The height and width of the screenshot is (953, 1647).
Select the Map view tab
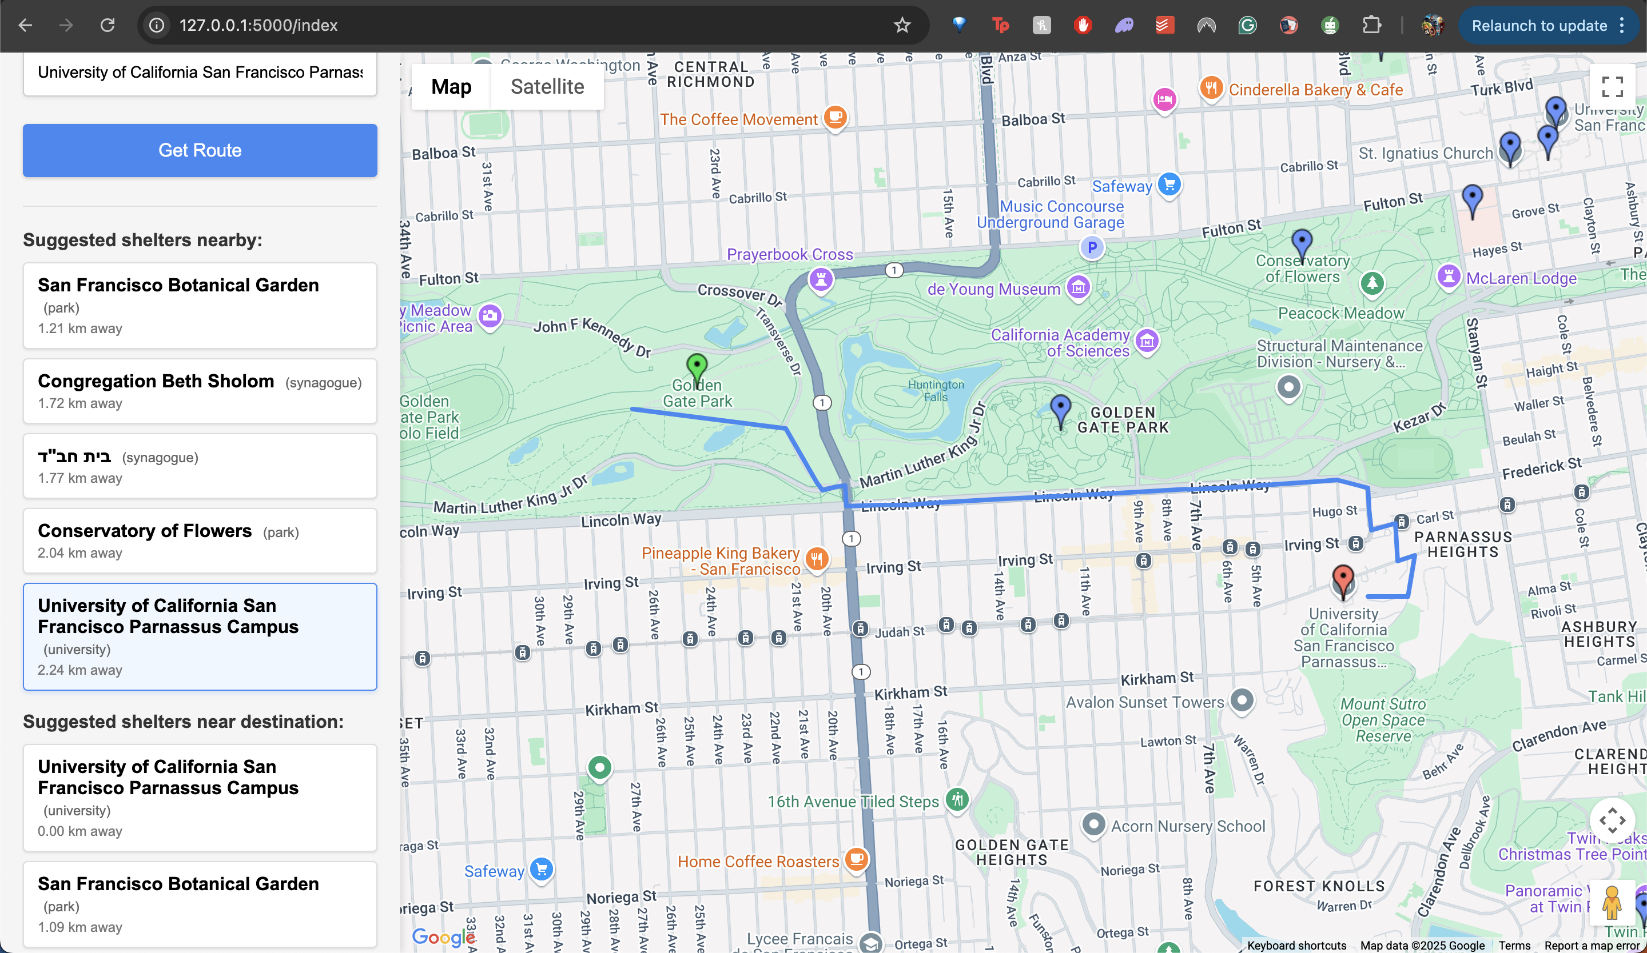click(x=451, y=87)
